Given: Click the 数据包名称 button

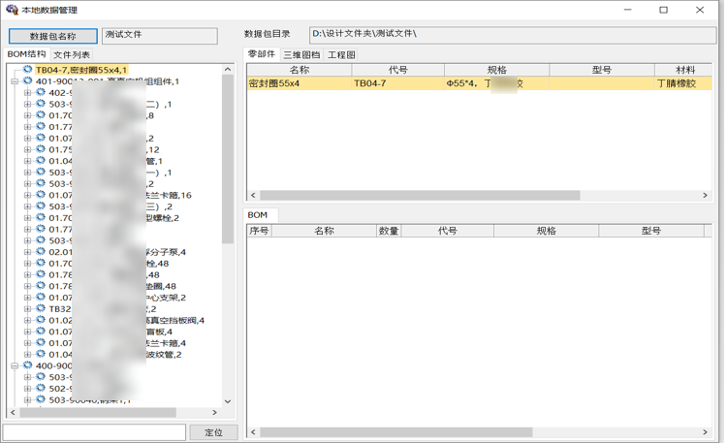Looking at the screenshot, I should pyautogui.click(x=53, y=36).
